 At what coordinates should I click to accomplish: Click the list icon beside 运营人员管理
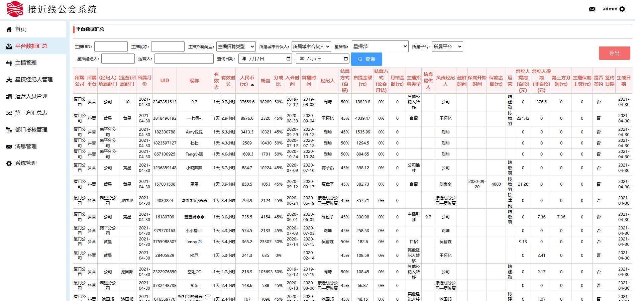[9, 96]
